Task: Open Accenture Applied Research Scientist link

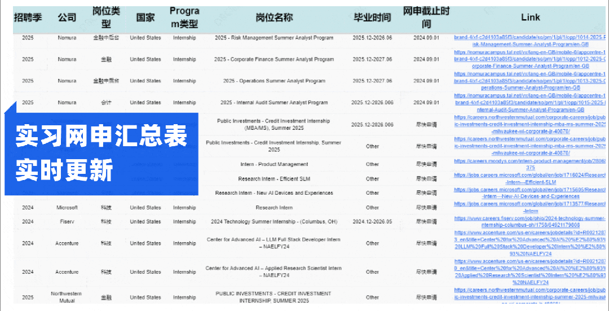Action: [x=530, y=271]
